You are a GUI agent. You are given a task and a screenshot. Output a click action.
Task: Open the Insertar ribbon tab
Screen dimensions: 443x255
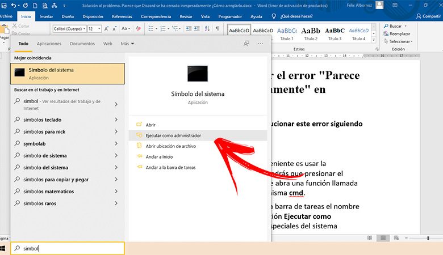[46, 16]
